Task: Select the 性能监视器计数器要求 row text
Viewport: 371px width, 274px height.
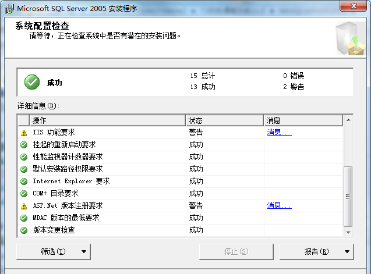Action: [x=68, y=156]
